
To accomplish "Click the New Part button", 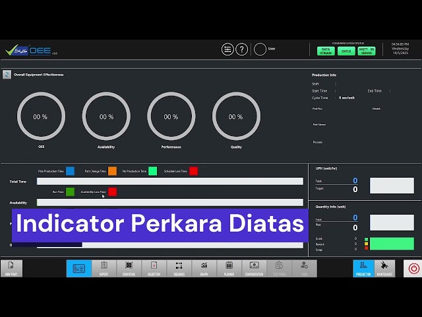I will pos(11,268).
